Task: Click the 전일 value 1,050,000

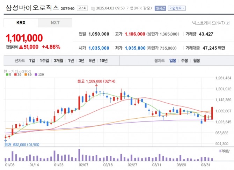Action: click(x=99, y=34)
